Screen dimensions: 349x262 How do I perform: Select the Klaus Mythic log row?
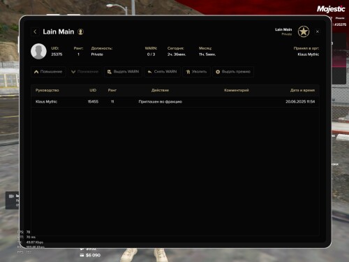tap(175, 101)
